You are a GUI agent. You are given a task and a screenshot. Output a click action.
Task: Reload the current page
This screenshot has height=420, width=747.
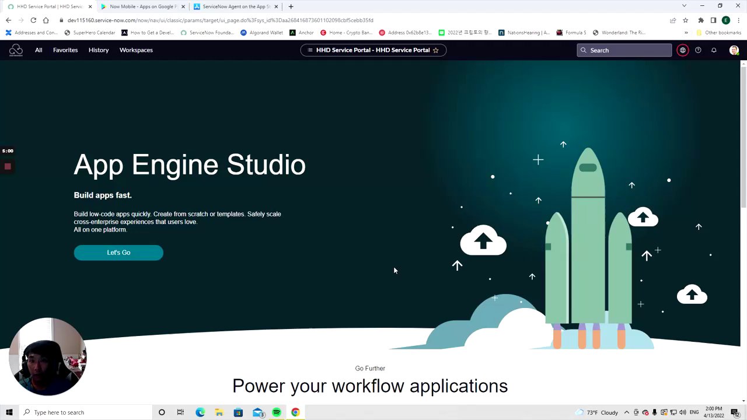pos(33,20)
